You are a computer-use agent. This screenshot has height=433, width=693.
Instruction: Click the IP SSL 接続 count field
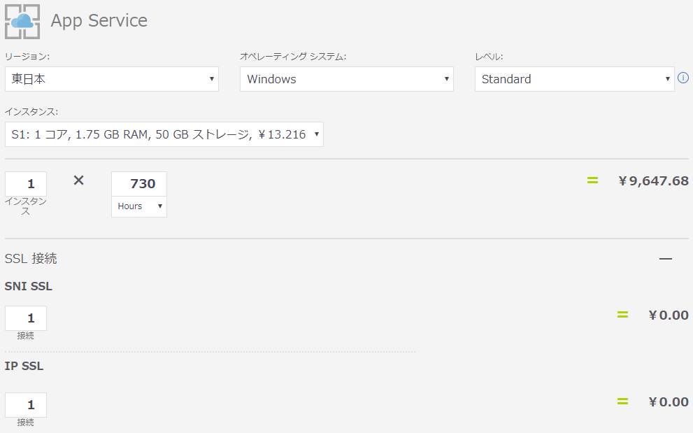[26, 404]
